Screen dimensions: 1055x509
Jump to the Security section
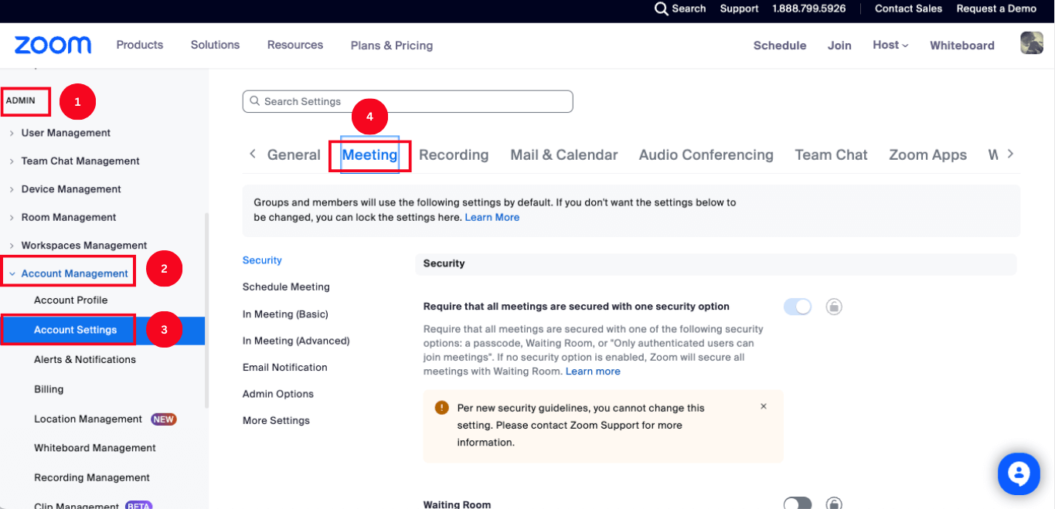(x=262, y=260)
